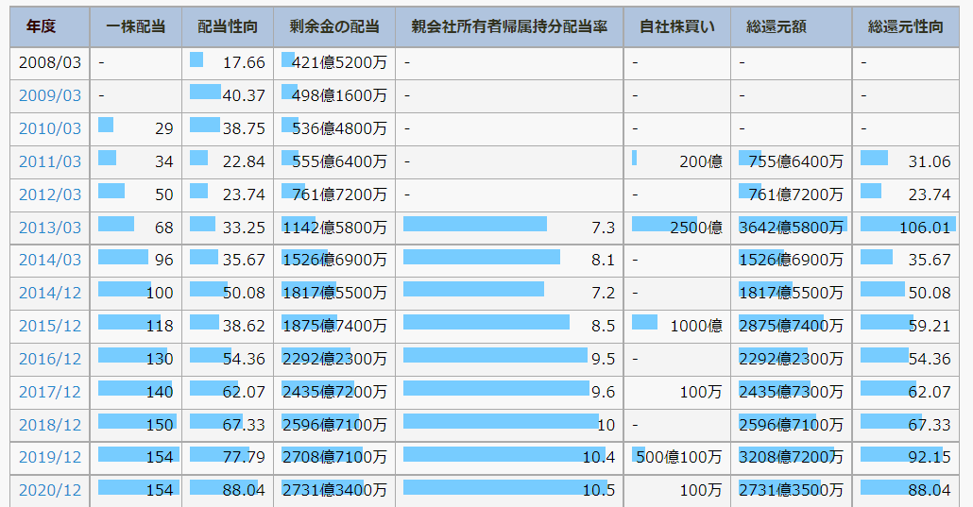The width and height of the screenshot is (973, 507).
Task: Click the 剰余金の配当 column header
Action: coord(334,26)
